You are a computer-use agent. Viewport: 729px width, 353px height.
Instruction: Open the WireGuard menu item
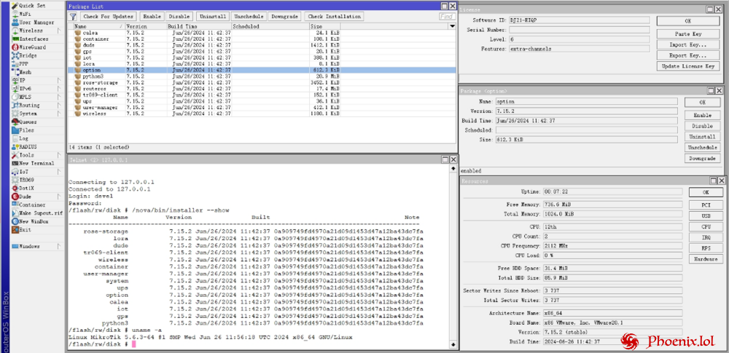pyautogui.click(x=32, y=47)
